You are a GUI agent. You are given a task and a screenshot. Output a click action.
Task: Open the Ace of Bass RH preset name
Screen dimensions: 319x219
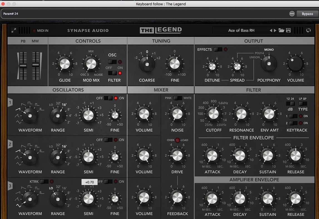tap(241, 30)
